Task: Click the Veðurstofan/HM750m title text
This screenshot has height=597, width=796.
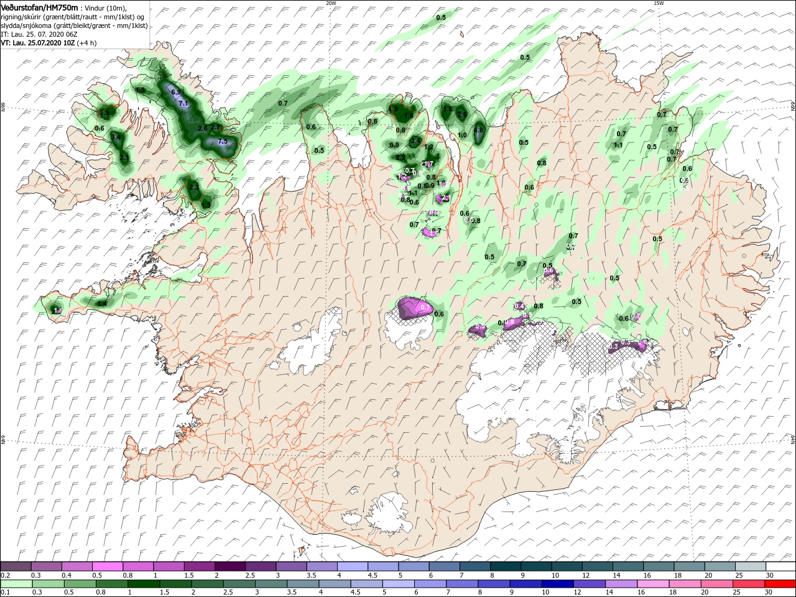Action: click(x=39, y=7)
